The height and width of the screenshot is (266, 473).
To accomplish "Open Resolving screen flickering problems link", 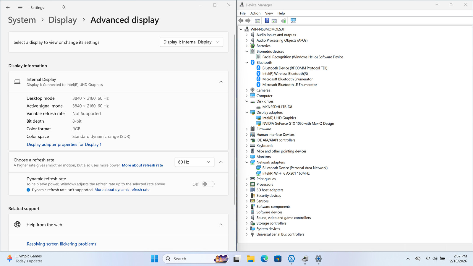I will (x=61, y=244).
